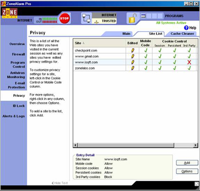Click the Options button
200x191 pixels.
tap(187, 171)
